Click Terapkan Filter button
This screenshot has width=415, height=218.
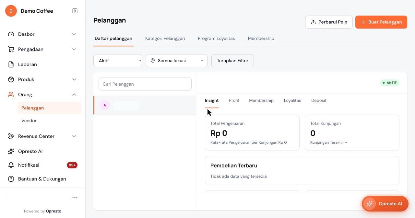click(232, 61)
